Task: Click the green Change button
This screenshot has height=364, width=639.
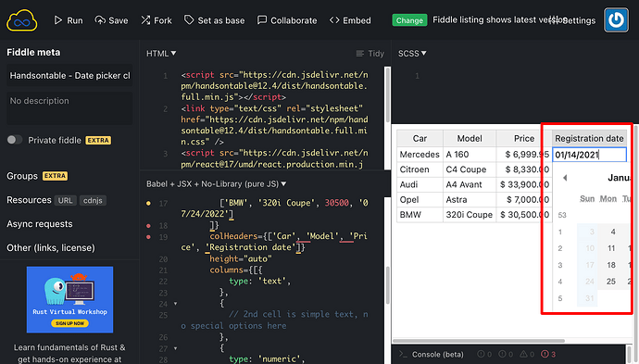Action: tap(409, 20)
